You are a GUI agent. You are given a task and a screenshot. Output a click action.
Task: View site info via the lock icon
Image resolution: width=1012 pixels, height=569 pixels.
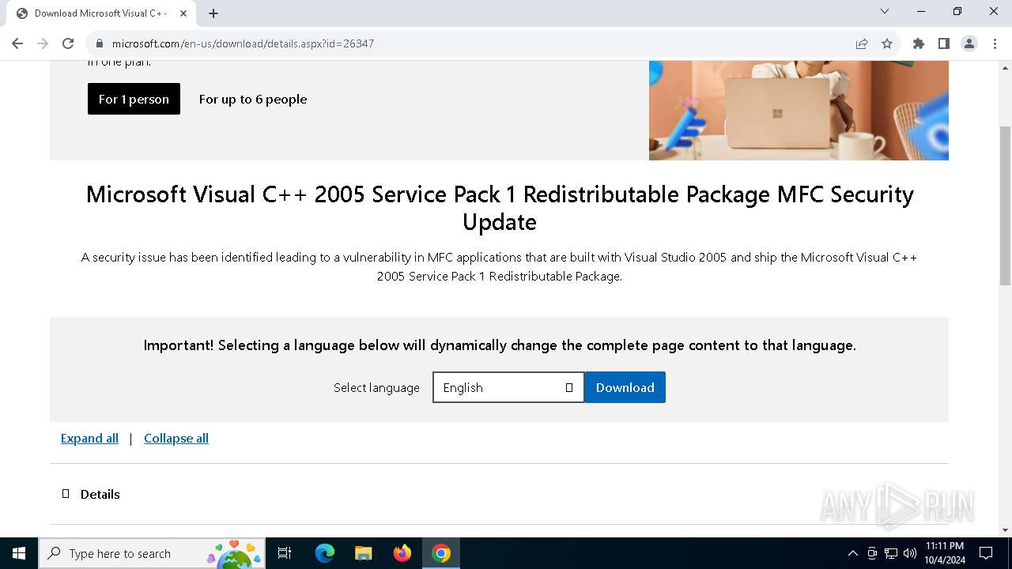click(100, 43)
